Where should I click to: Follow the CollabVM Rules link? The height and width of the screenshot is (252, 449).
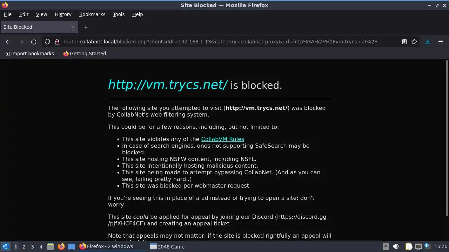tap(222, 139)
